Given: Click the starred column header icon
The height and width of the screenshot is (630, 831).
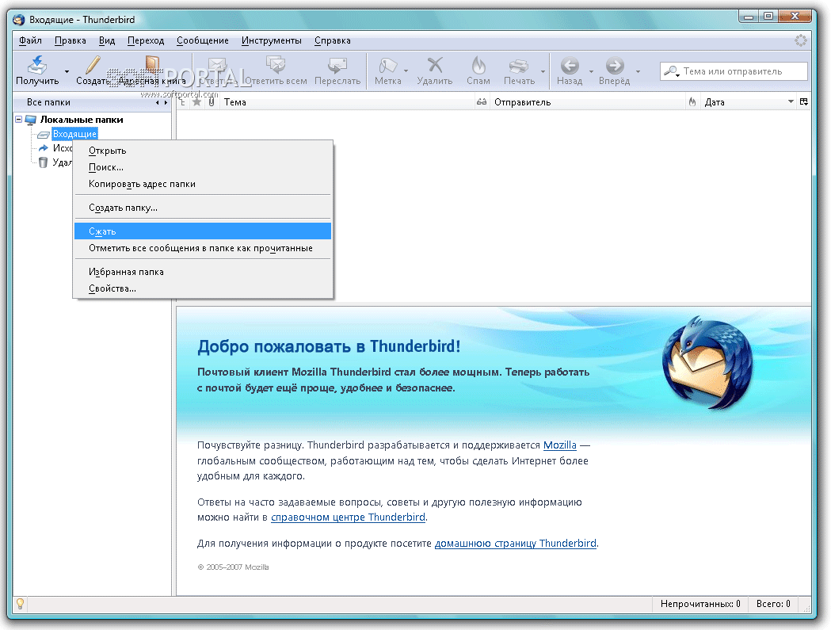Looking at the screenshot, I should pyautogui.click(x=196, y=101).
